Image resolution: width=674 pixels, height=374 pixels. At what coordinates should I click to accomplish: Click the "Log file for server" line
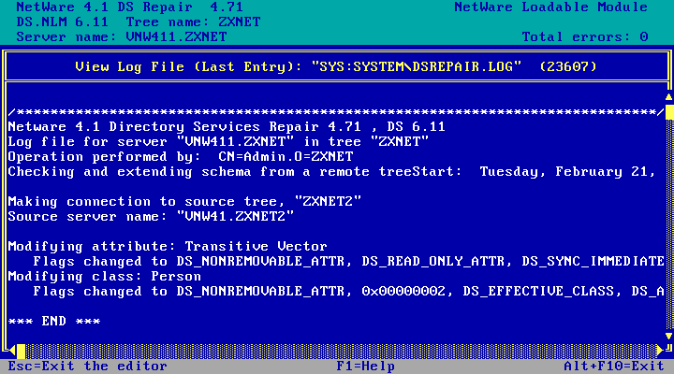pyautogui.click(x=218, y=142)
